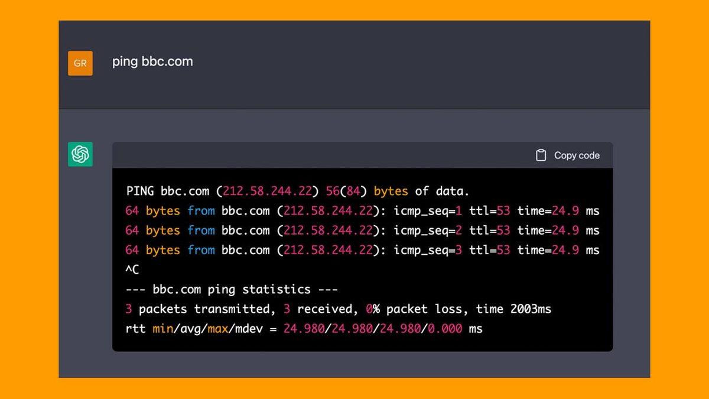Click the ^C interrupt line
The width and height of the screenshot is (709, 399).
point(132,270)
